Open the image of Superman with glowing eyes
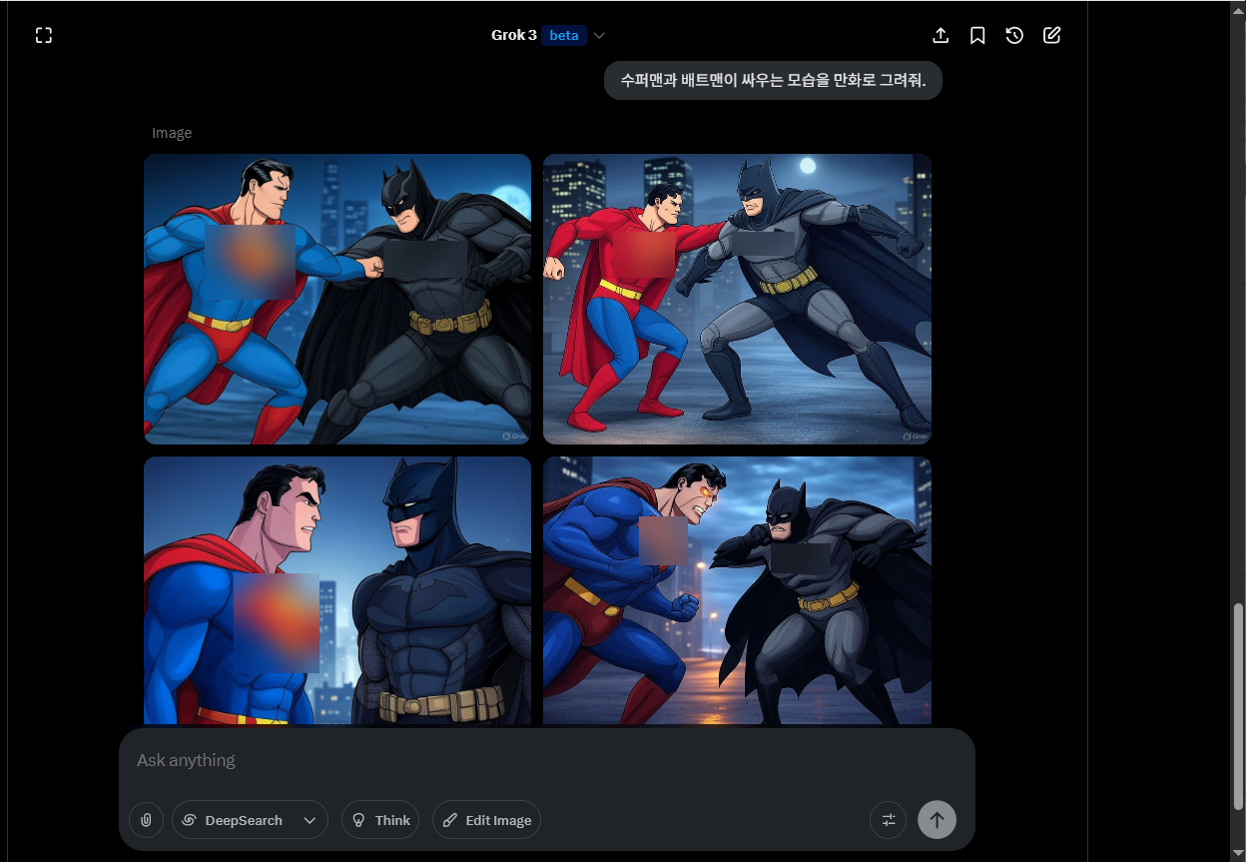The height and width of the screenshot is (862, 1246). tap(737, 590)
